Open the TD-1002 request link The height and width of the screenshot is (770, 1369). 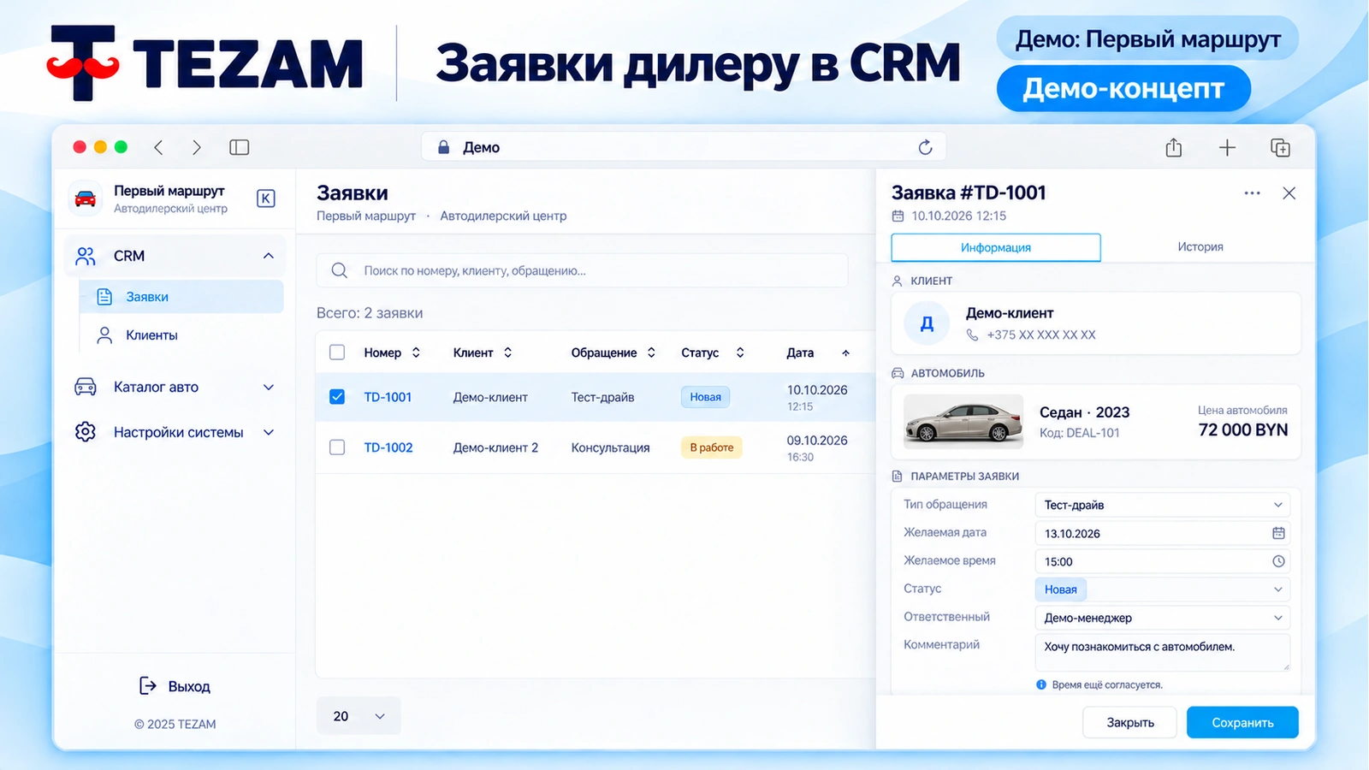pos(388,447)
